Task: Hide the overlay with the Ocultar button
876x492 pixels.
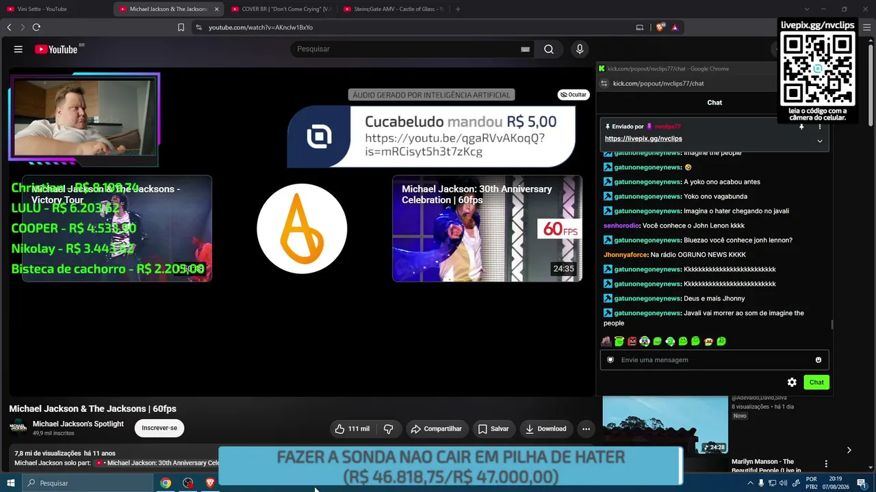Action: tap(574, 95)
